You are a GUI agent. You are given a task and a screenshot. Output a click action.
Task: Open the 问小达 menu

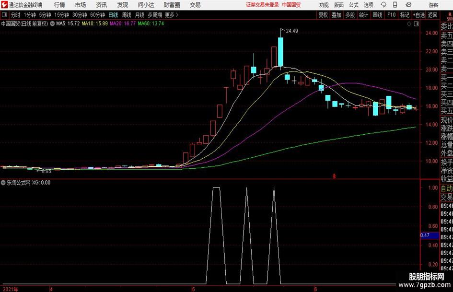point(146,5)
